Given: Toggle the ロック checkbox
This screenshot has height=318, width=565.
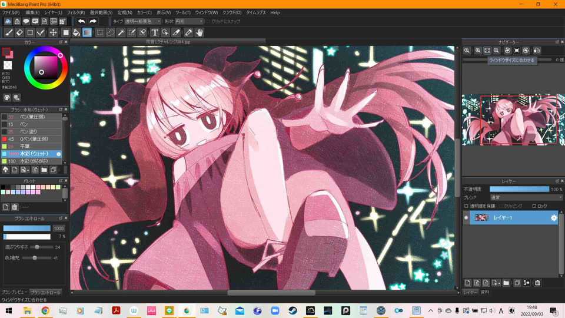Looking at the screenshot, I should (534, 206).
